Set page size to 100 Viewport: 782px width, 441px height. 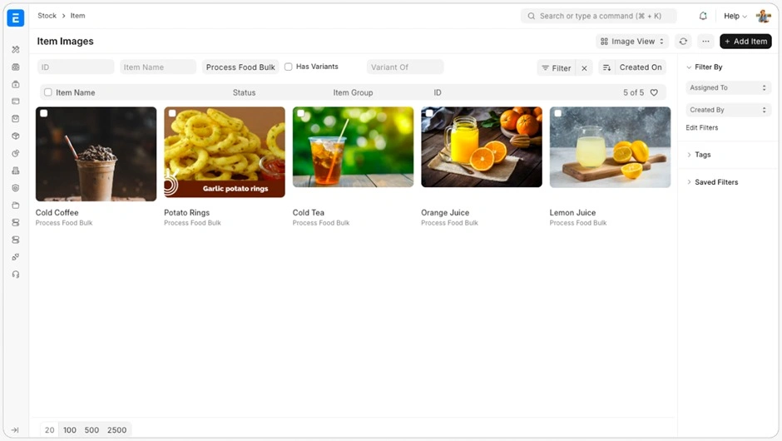coord(70,430)
